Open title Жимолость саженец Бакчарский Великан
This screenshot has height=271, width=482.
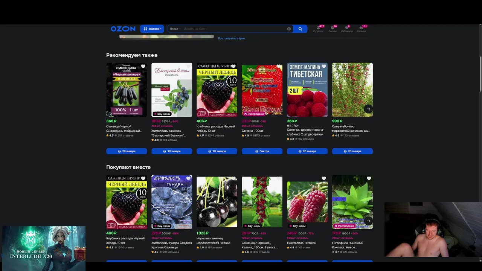168,133
